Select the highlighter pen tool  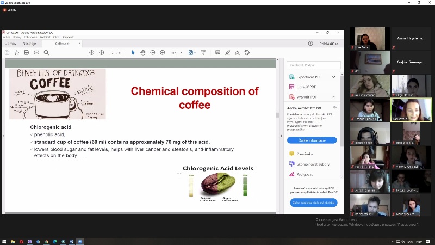(x=227, y=52)
